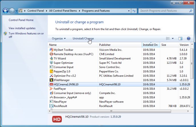Click the All Control Panel Items breadcrumb
Image resolution: width=196 pixels, height=127 pixels.
click(63, 11)
